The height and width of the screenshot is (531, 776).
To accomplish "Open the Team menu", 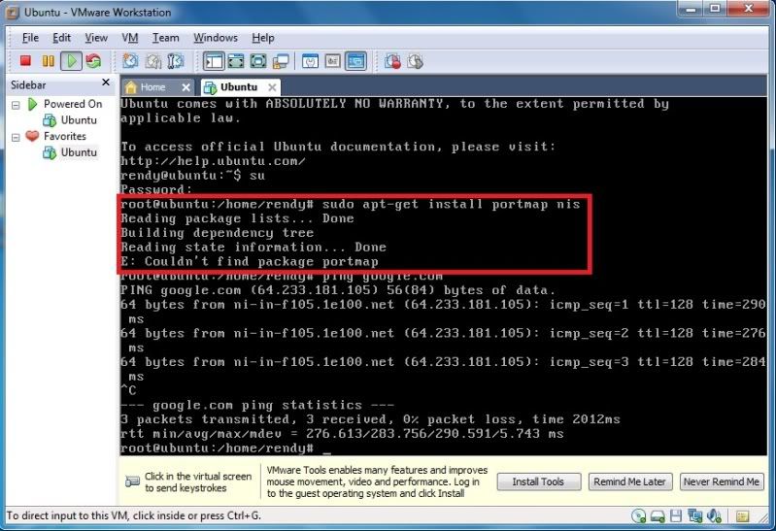I will pyautogui.click(x=165, y=38).
